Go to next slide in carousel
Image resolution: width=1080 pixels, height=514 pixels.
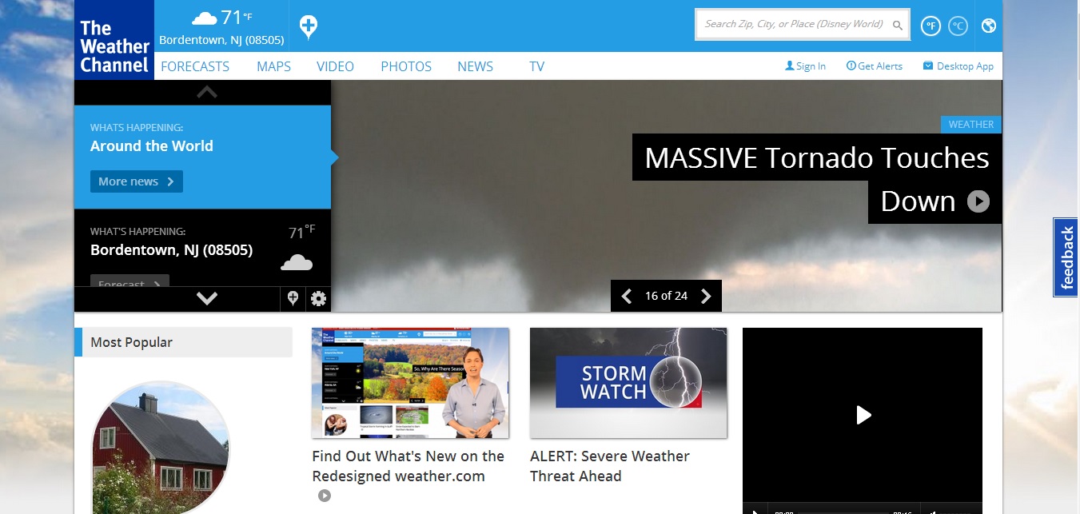click(706, 297)
